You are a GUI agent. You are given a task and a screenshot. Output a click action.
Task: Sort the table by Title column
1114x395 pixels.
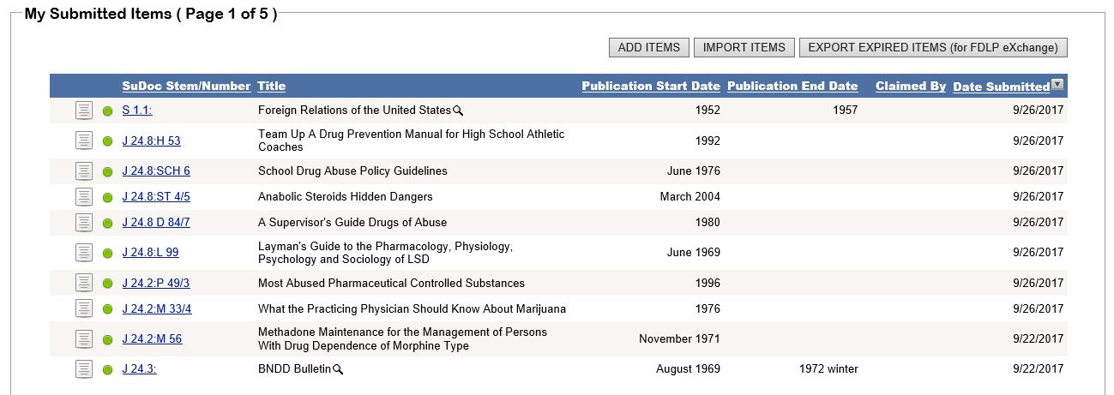click(272, 86)
